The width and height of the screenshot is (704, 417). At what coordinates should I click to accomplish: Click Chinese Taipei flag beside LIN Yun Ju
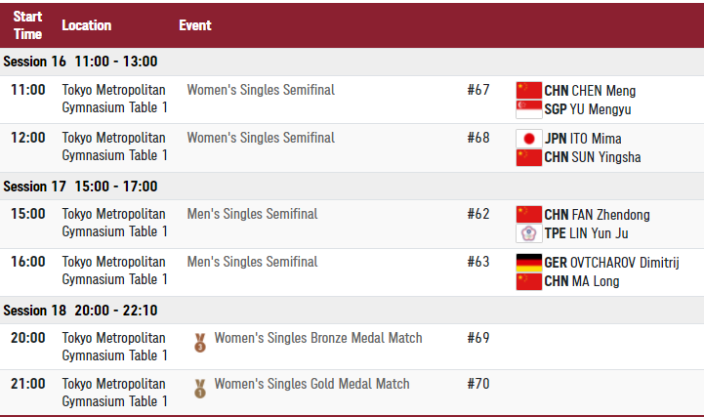coord(528,233)
